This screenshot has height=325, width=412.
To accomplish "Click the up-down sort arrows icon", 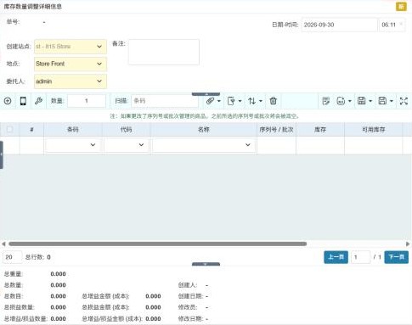I will tap(251, 101).
